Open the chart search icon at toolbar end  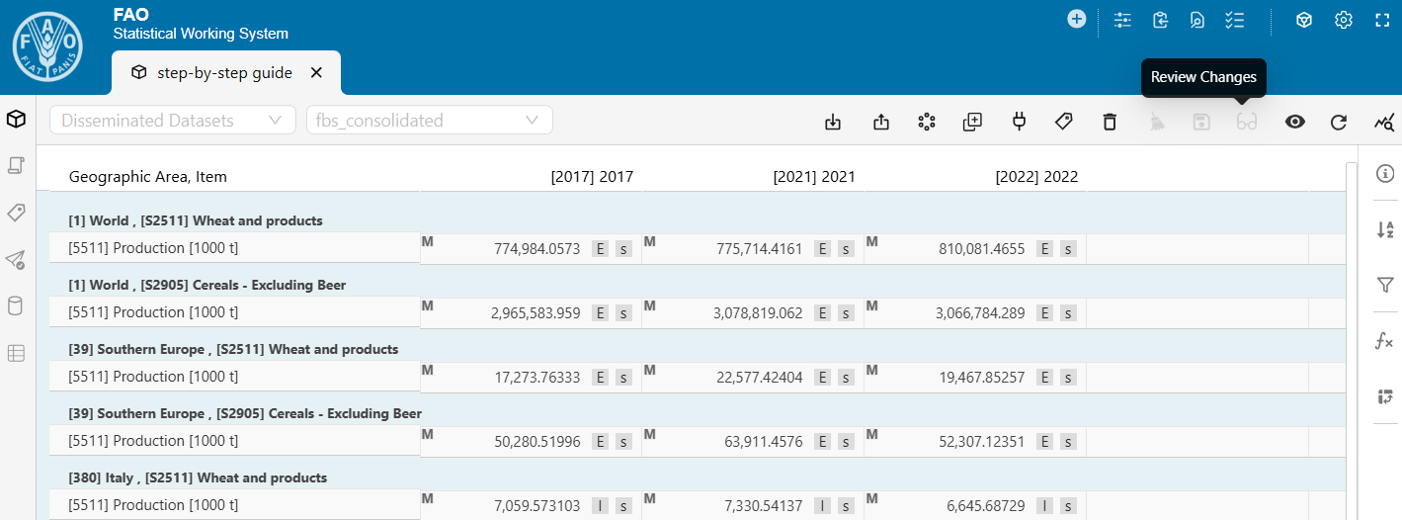pyautogui.click(x=1384, y=122)
